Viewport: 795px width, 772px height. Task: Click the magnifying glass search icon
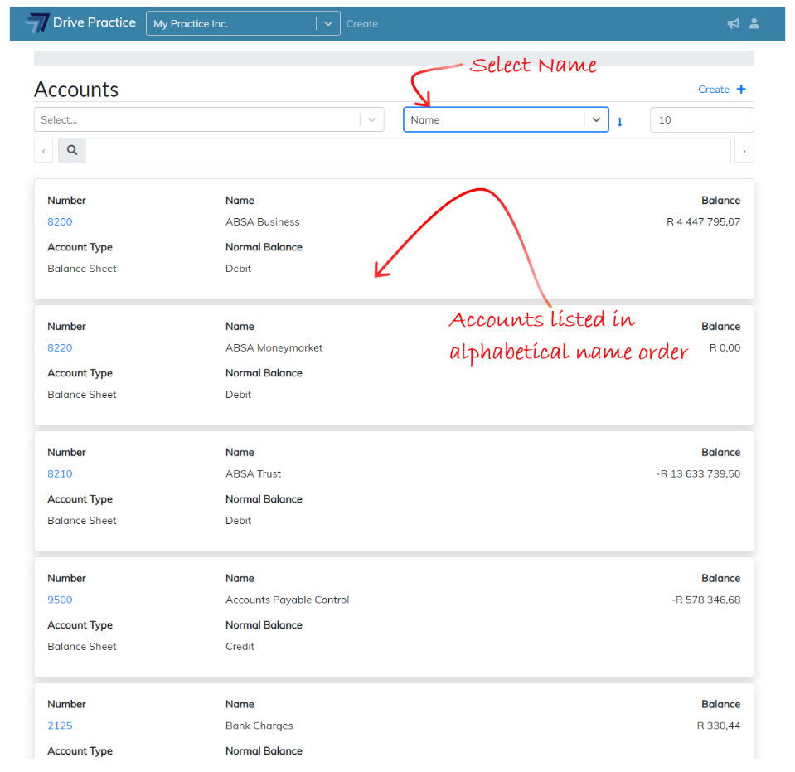coord(72,150)
